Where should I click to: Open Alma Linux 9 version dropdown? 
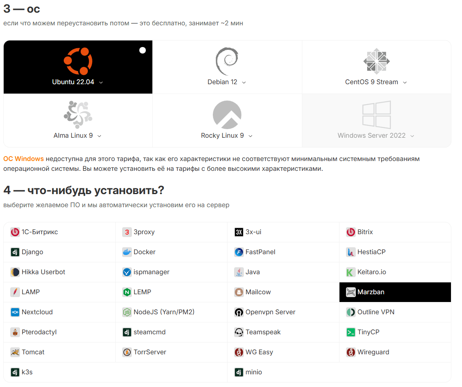coord(99,136)
